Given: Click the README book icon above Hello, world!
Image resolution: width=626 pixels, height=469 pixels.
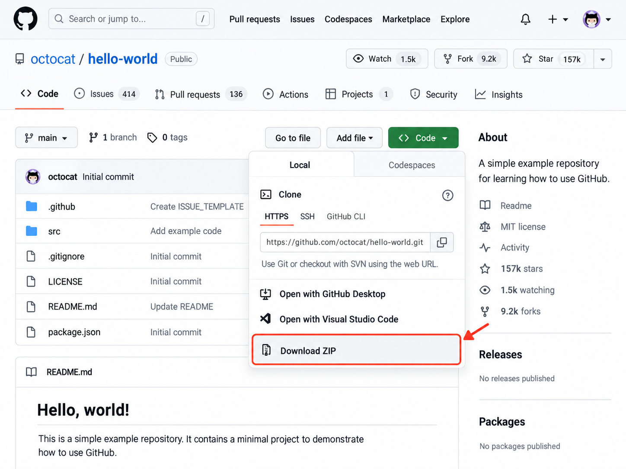Looking at the screenshot, I should 31,372.
